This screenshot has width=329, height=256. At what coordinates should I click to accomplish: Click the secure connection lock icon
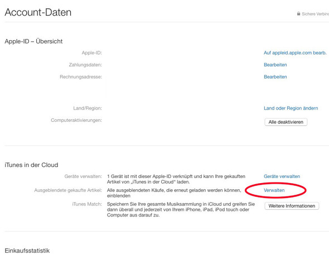[298, 13]
